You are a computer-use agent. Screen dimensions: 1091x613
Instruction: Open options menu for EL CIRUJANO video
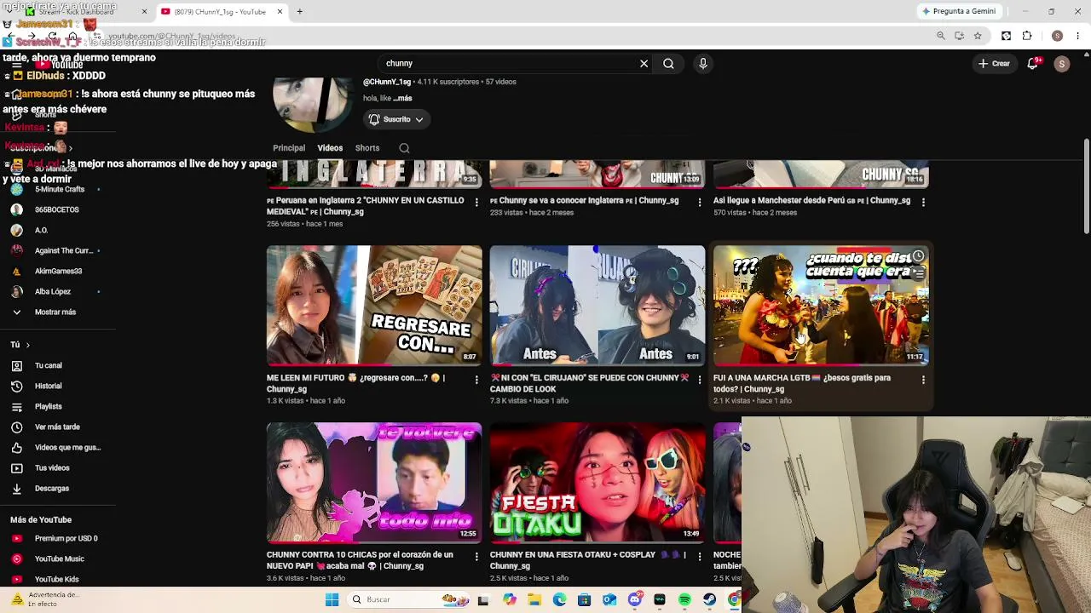click(x=700, y=380)
